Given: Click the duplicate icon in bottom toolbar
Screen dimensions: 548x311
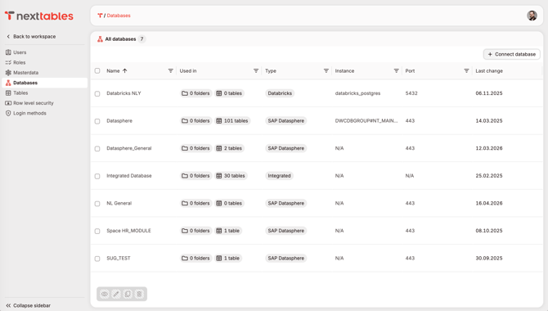Looking at the screenshot, I should [128, 294].
